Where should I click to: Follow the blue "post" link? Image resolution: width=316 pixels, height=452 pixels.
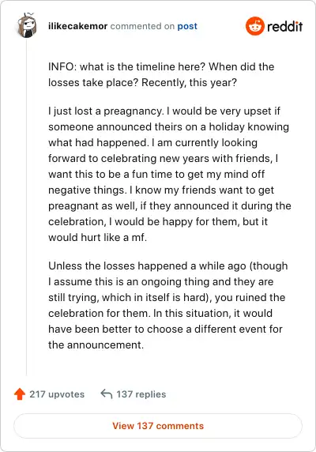187,26
